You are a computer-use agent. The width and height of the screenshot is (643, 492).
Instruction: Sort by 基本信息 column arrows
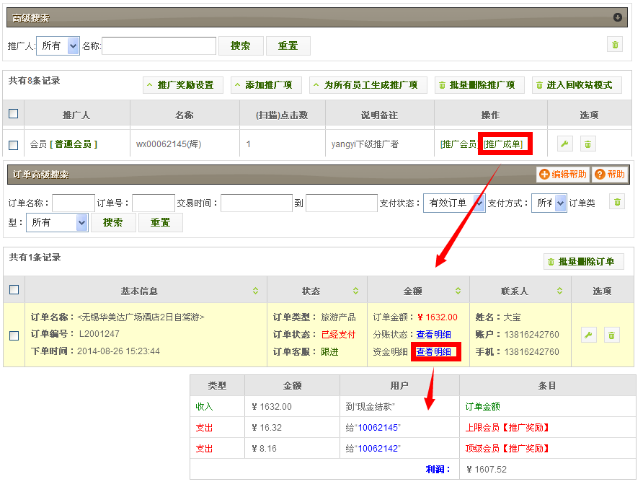(x=255, y=291)
